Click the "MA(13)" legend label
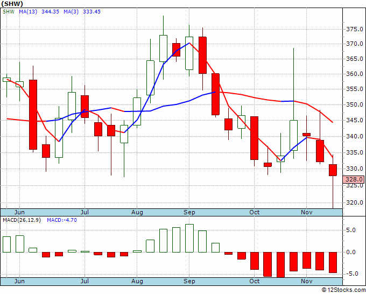This screenshot has width=366, height=294. pos(28,12)
